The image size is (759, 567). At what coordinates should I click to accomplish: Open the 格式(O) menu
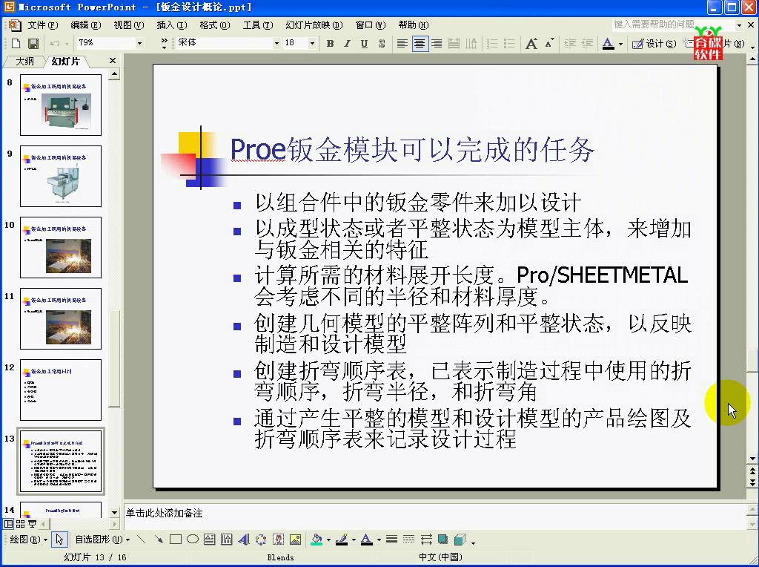pyautogui.click(x=215, y=24)
